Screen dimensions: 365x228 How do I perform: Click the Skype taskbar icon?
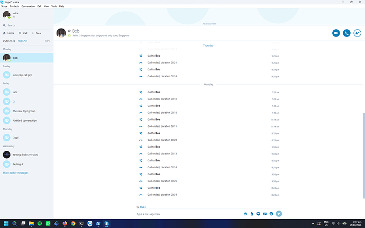[x=107, y=224]
